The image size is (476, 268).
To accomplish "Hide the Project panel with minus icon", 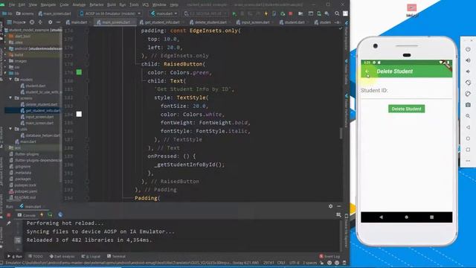I will tap(58, 22).
